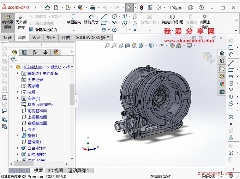240x179 pixels.
Task: Open the Save dropdown arrow
Action: (86, 7)
